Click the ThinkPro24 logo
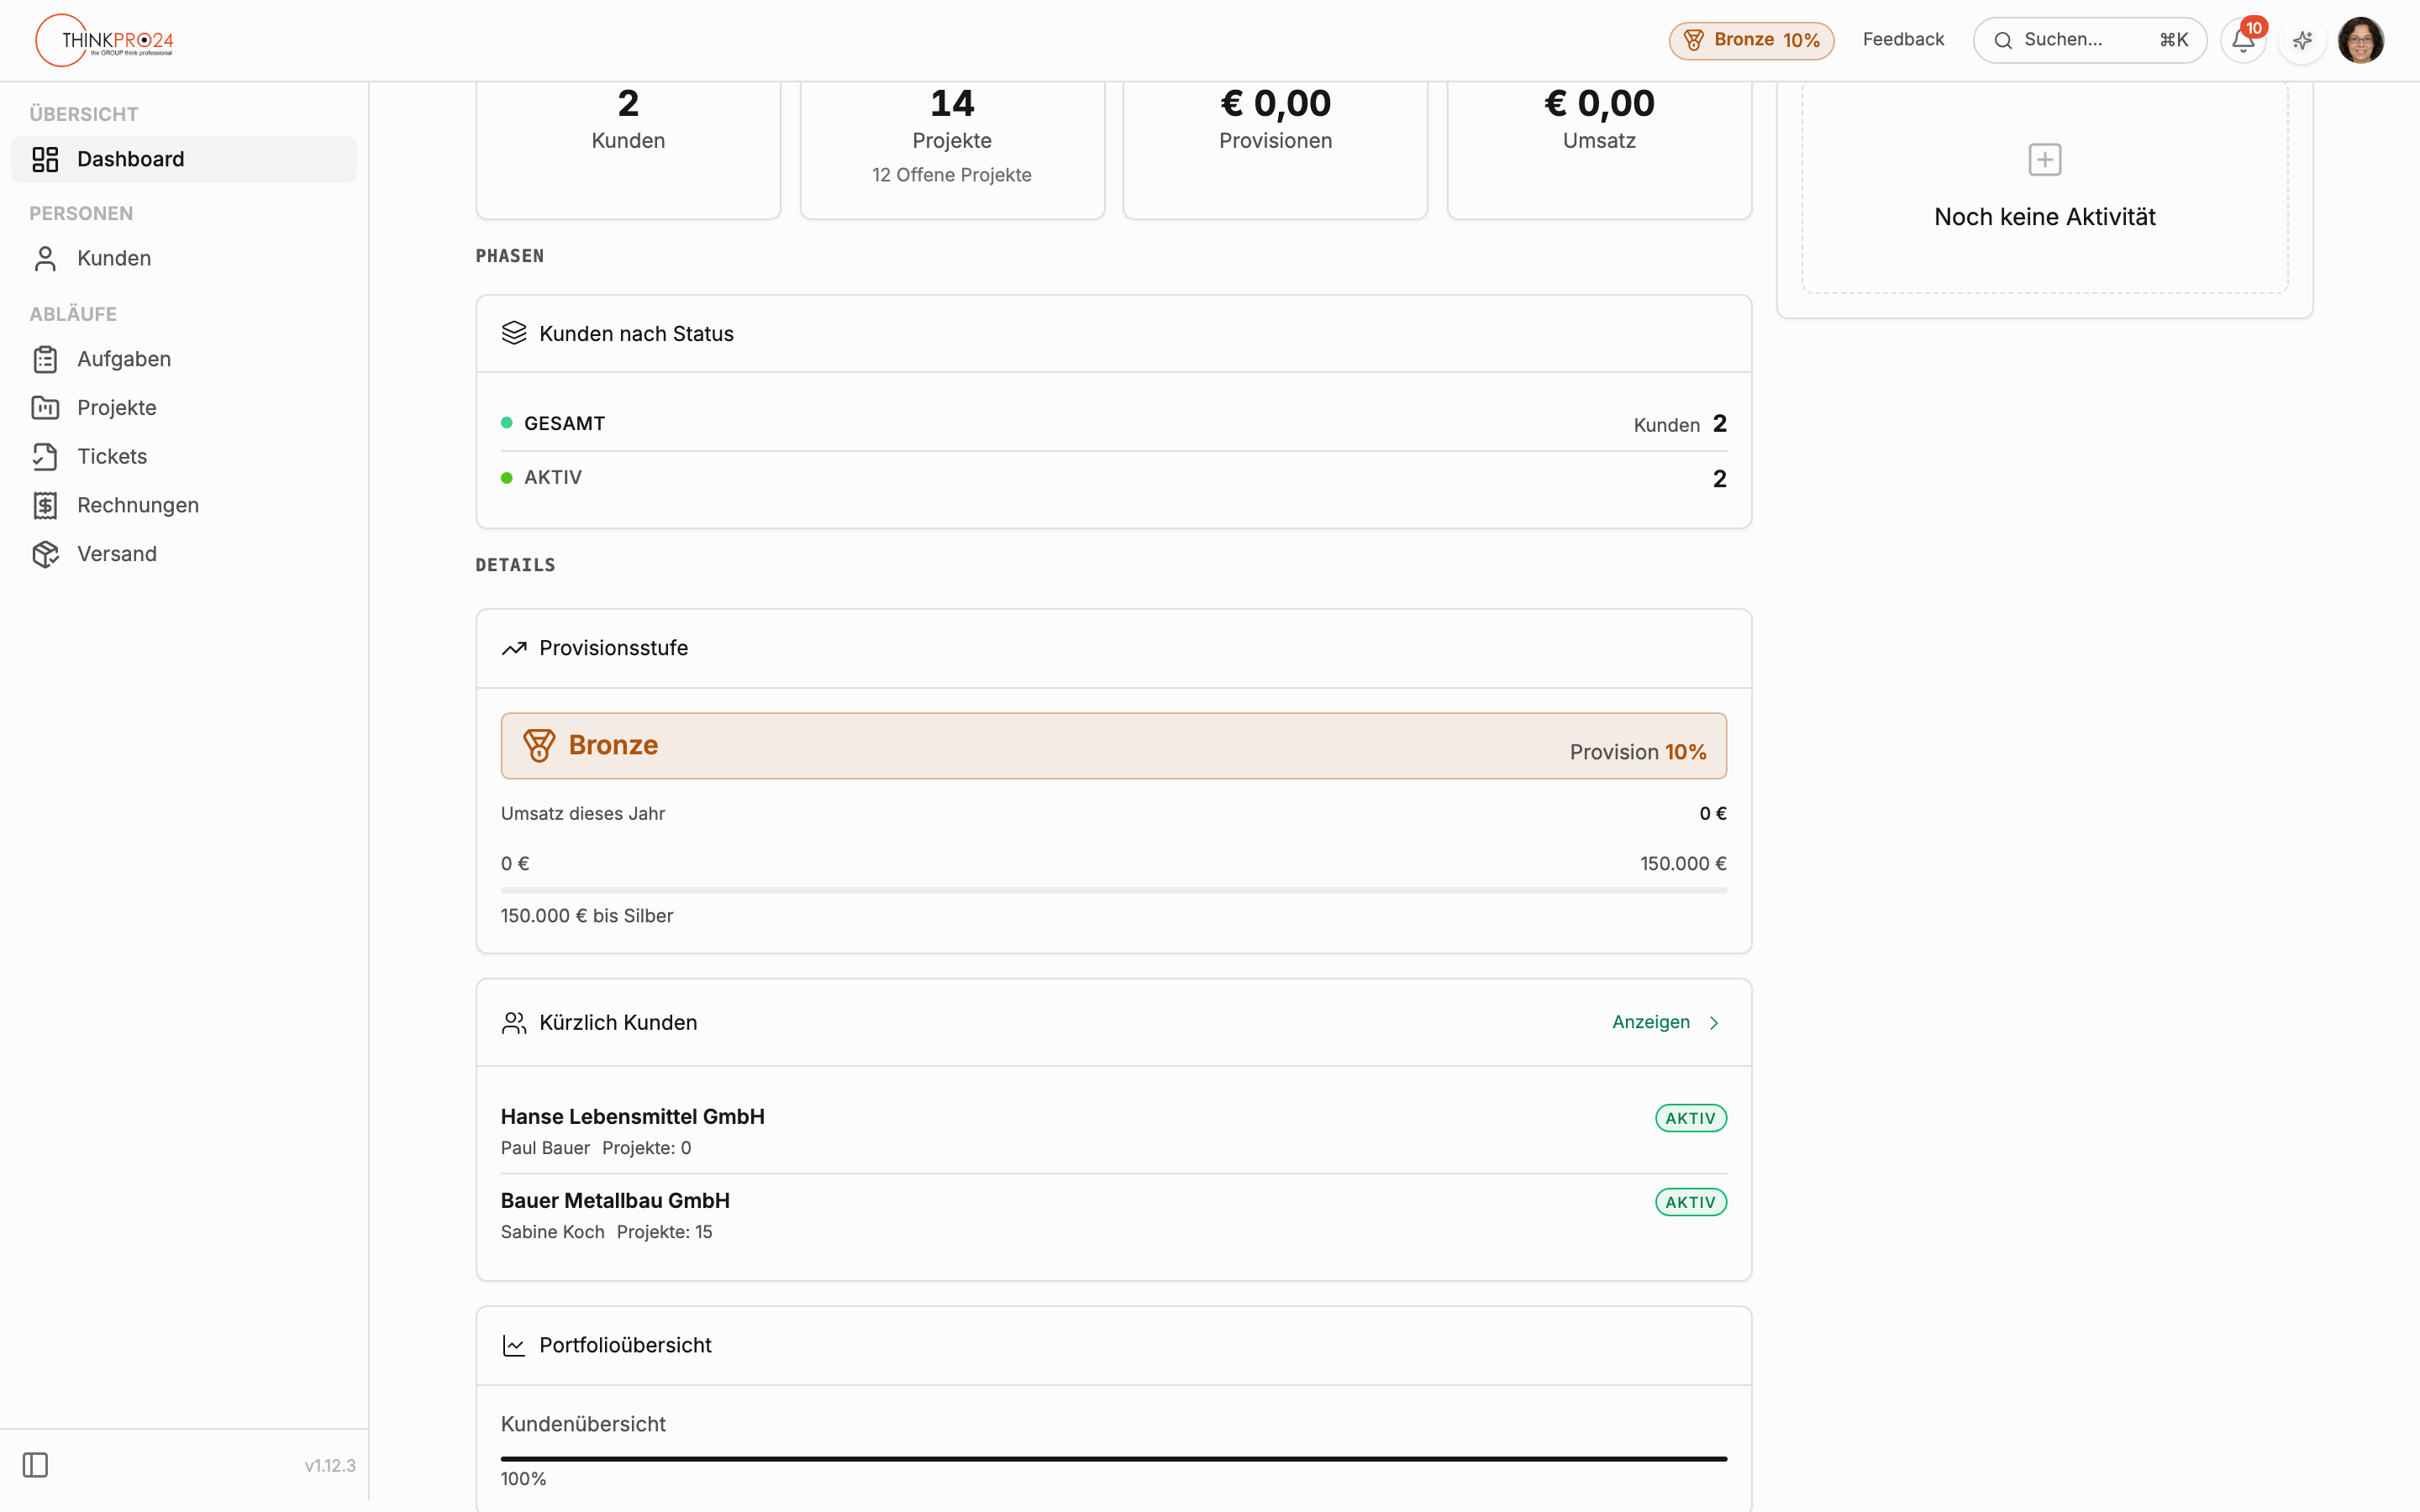Viewport: 2420px width, 1512px height. pos(105,40)
